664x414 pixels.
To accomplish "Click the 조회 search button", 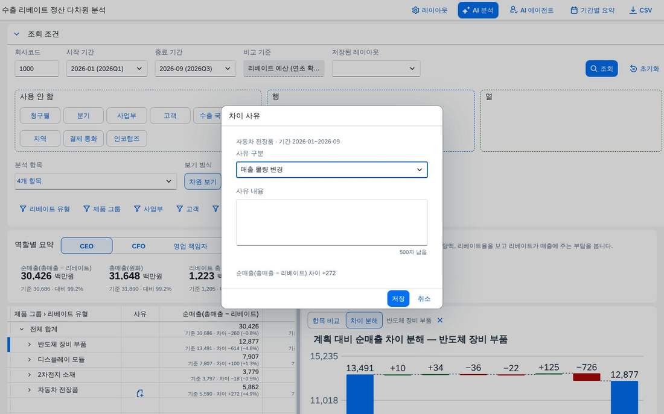I will pyautogui.click(x=601, y=69).
